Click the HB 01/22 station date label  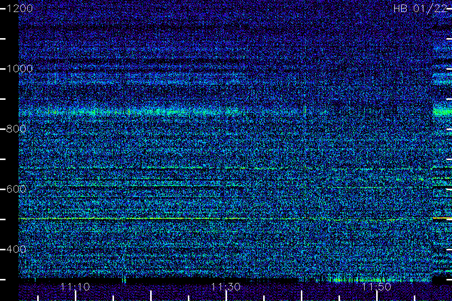pyautogui.click(x=420, y=9)
